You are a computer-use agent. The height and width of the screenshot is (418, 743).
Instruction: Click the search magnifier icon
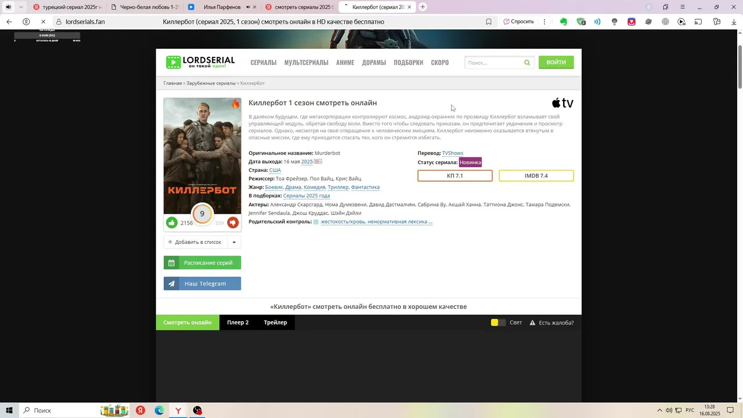(527, 63)
